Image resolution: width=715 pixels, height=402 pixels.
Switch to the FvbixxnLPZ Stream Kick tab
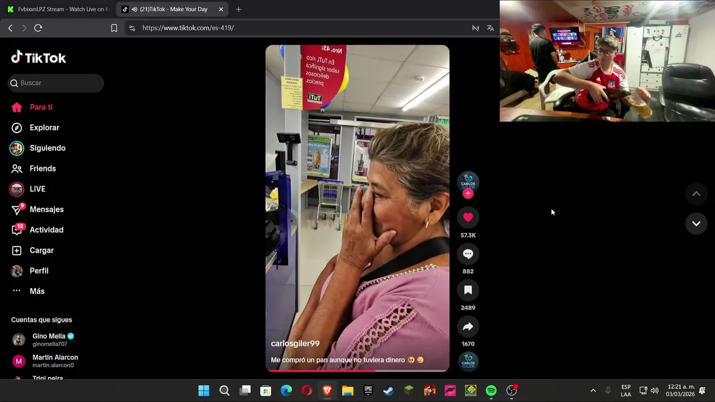coord(58,9)
